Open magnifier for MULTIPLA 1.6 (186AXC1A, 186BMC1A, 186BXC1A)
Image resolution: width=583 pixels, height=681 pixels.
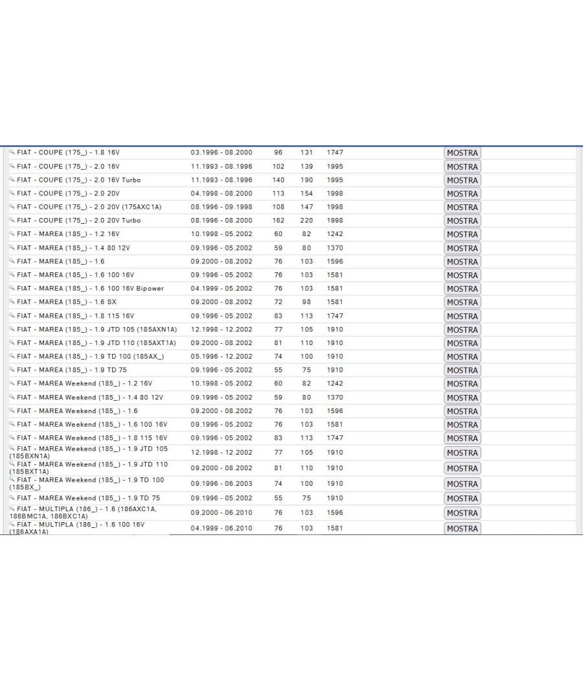point(12,508)
